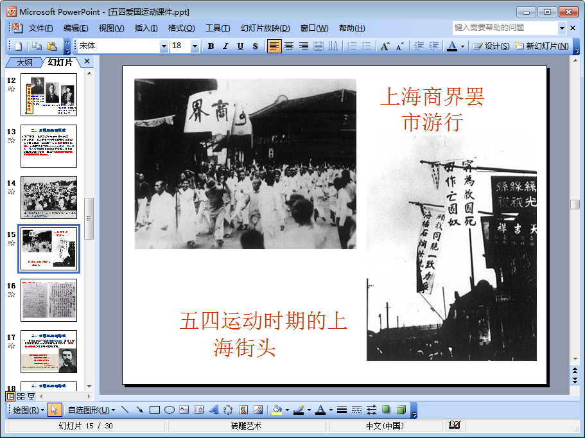Toggle text Shadow formatting
Image resolution: width=585 pixels, height=438 pixels.
(x=255, y=46)
